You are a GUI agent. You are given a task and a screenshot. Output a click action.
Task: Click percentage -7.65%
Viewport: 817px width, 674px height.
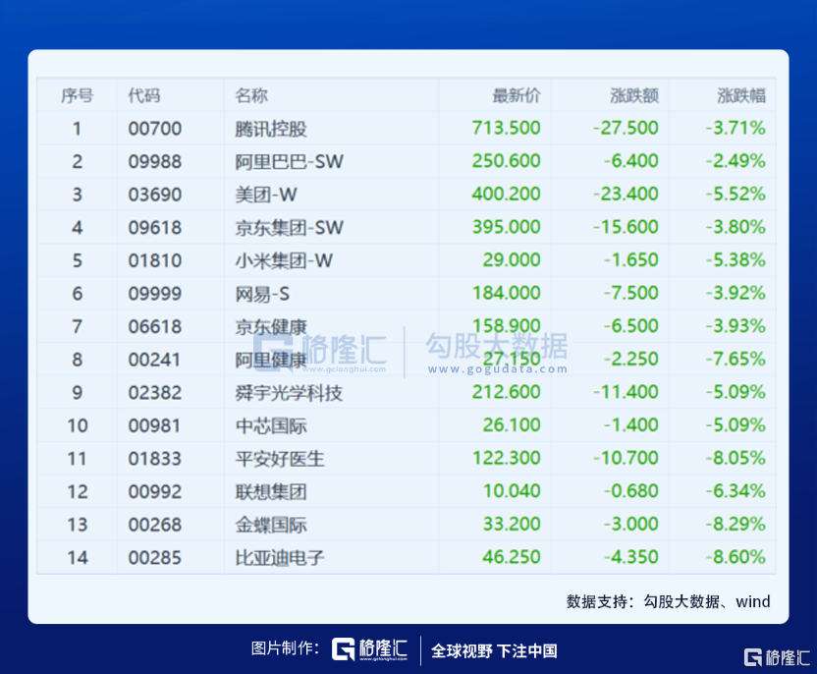(735, 359)
